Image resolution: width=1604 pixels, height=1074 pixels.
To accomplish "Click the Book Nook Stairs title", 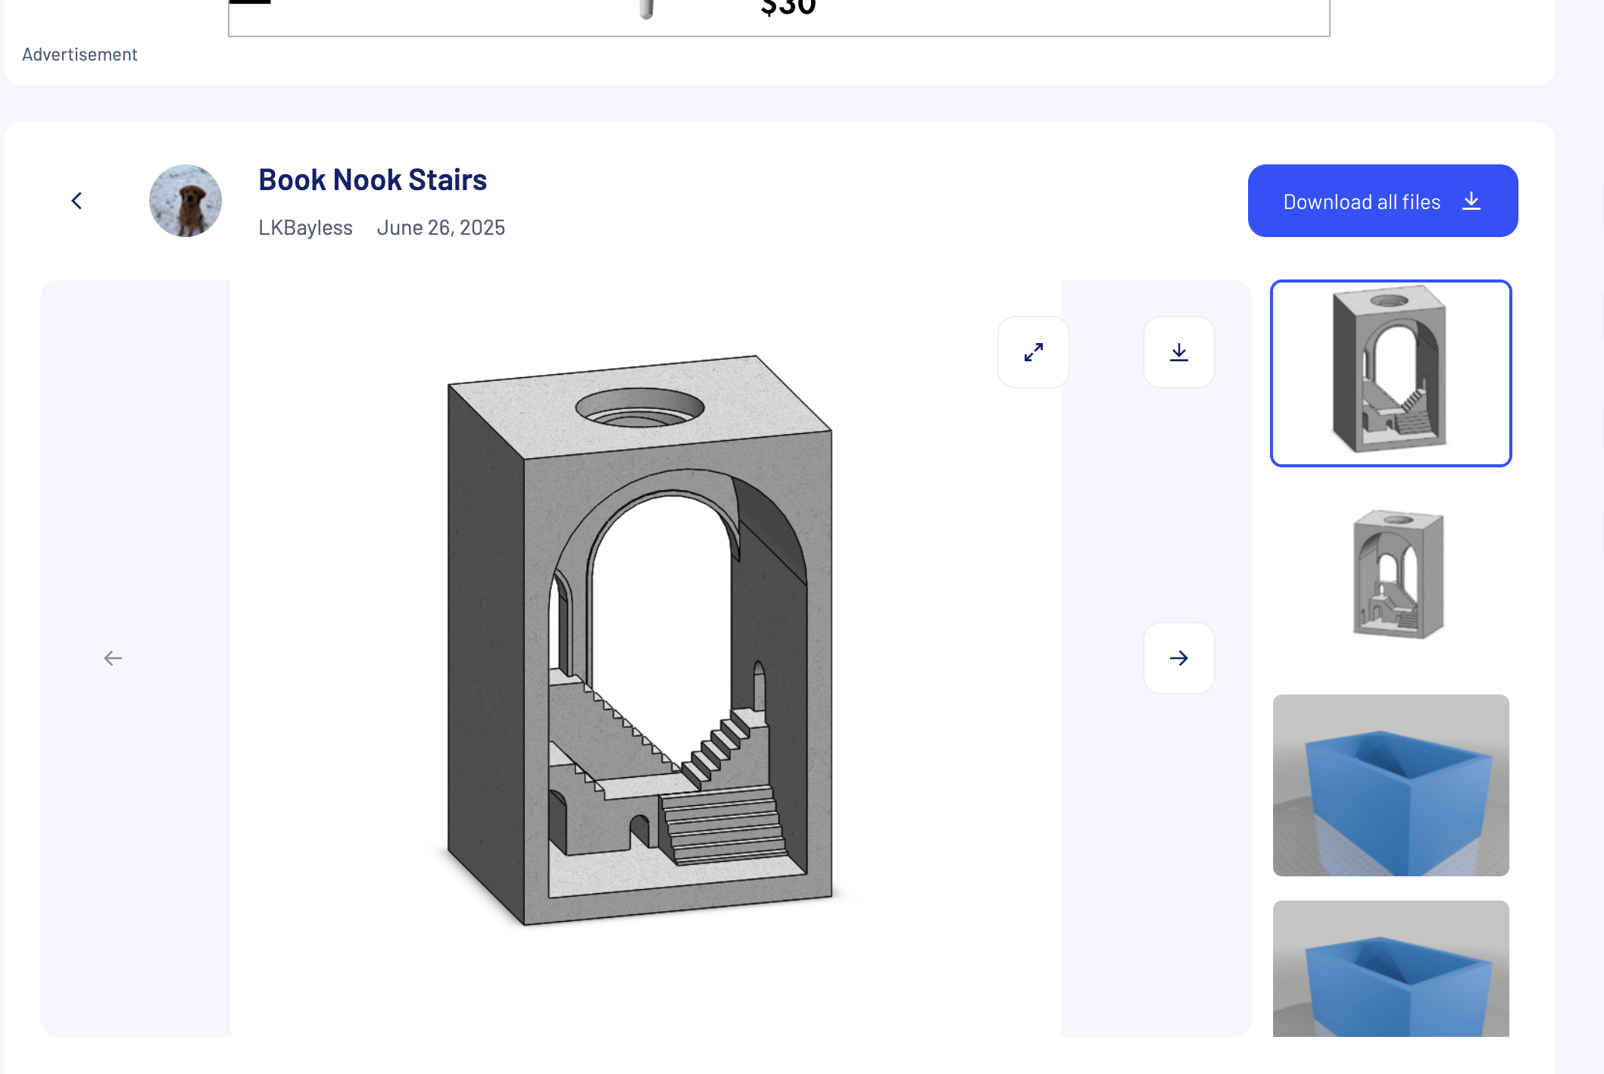I will (373, 180).
